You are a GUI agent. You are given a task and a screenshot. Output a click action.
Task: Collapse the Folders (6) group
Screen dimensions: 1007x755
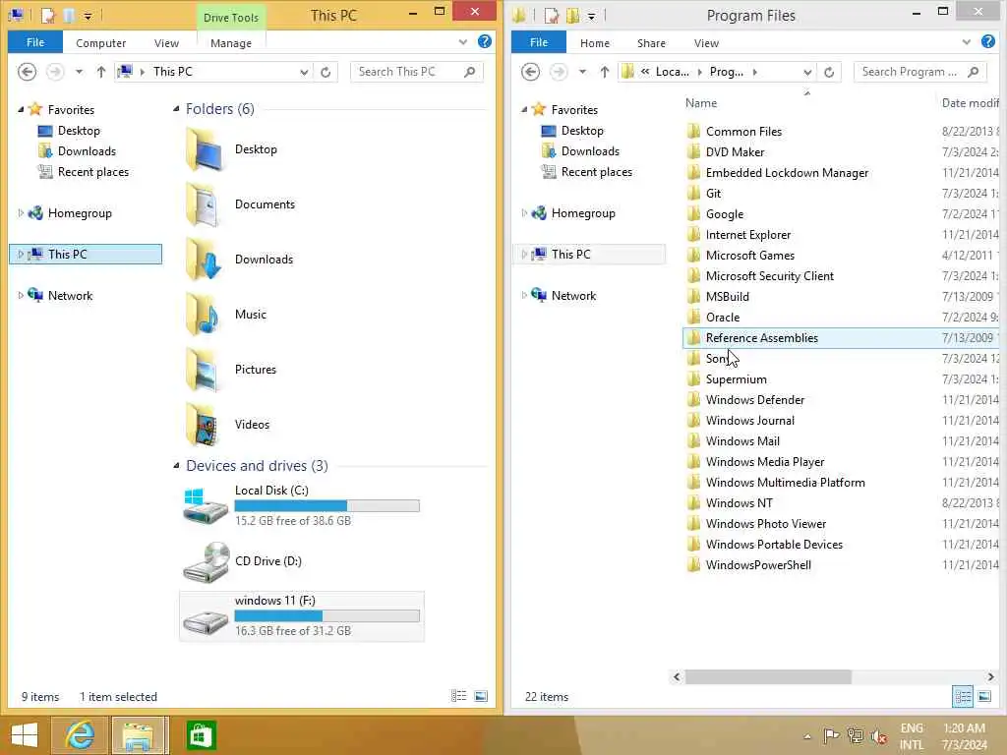pyautogui.click(x=176, y=109)
